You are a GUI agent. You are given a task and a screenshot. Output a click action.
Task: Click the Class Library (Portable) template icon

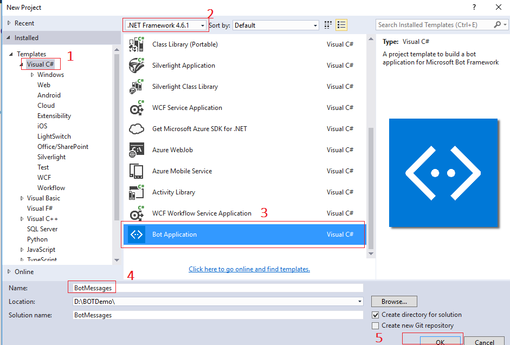[x=137, y=44]
